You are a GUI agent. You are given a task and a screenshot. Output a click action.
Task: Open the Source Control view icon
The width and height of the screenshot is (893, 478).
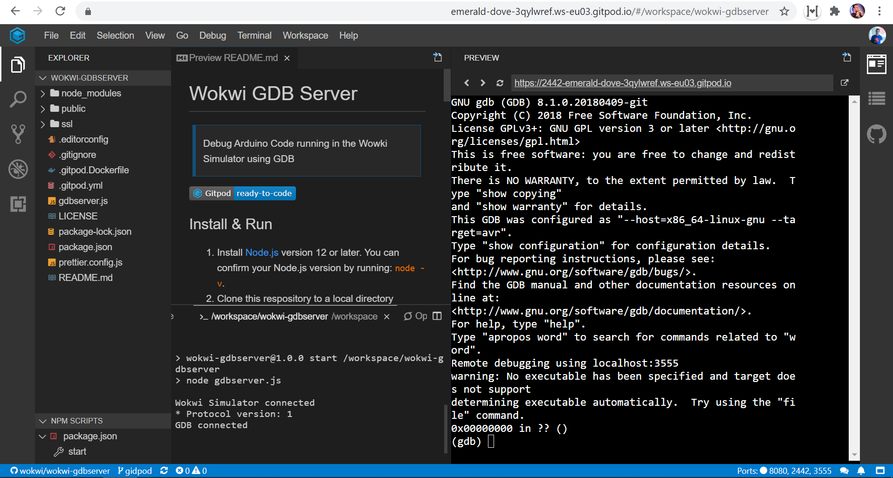coord(18,134)
